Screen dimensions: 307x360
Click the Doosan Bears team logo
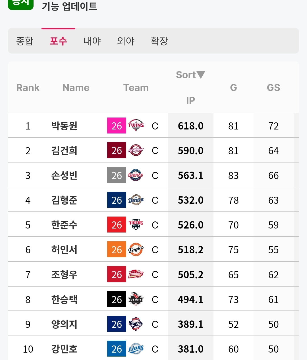click(x=136, y=324)
